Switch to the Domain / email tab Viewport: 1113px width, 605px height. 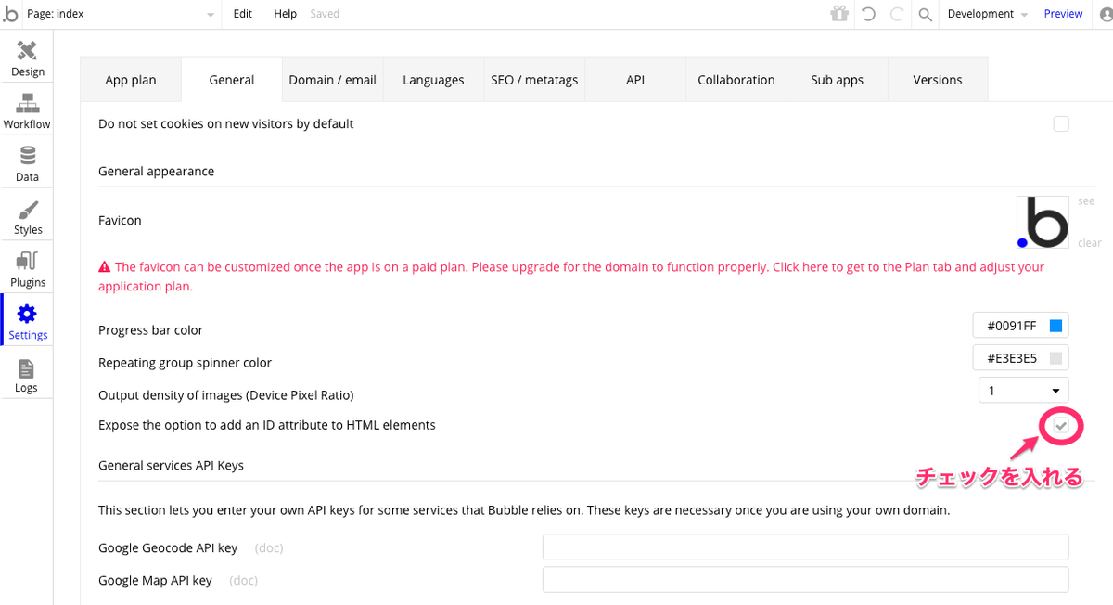coord(332,80)
